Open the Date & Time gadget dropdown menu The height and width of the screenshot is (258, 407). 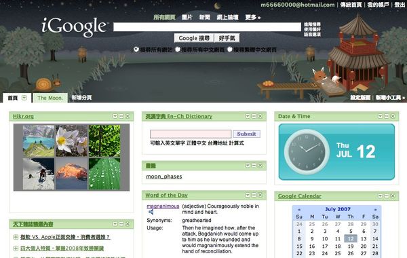381,116
